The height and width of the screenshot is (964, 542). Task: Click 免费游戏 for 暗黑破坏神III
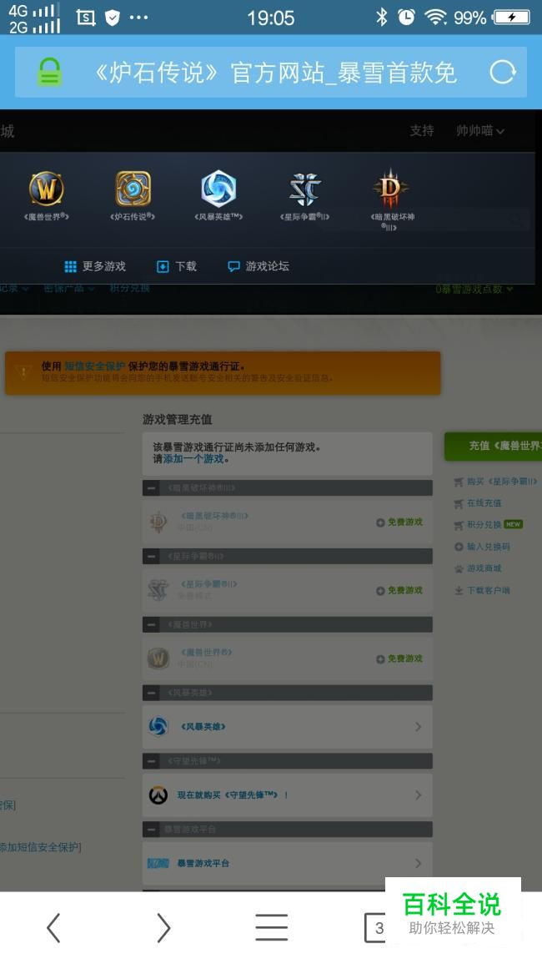pyautogui.click(x=399, y=522)
